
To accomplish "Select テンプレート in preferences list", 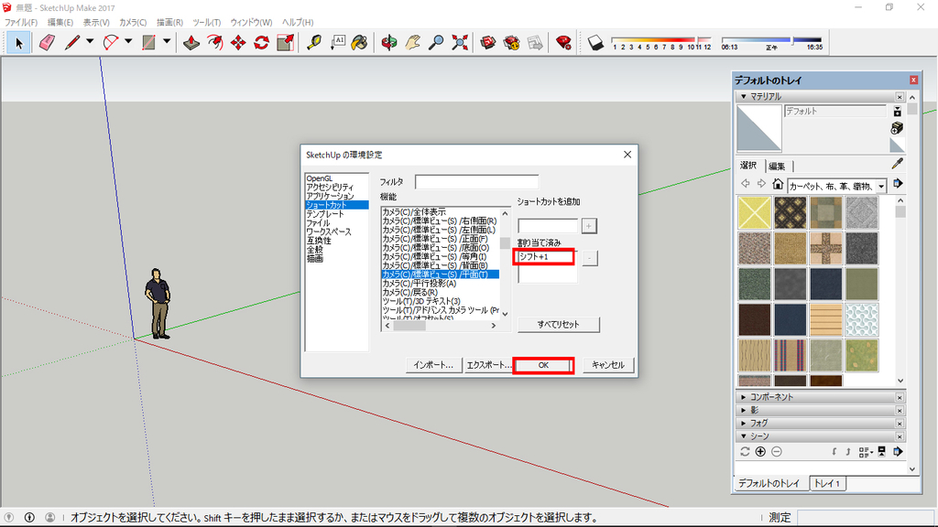I will [337, 214].
